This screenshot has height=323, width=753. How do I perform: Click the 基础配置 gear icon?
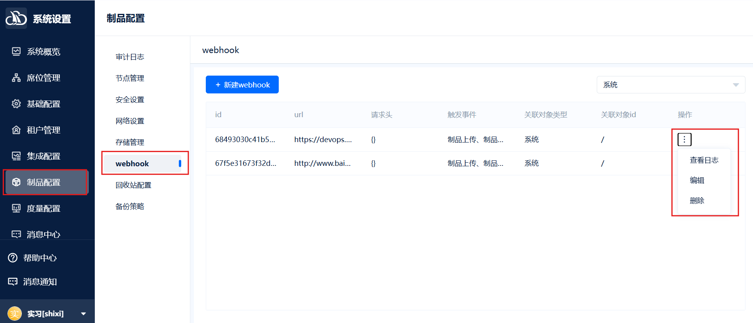click(x=16, y=104)
